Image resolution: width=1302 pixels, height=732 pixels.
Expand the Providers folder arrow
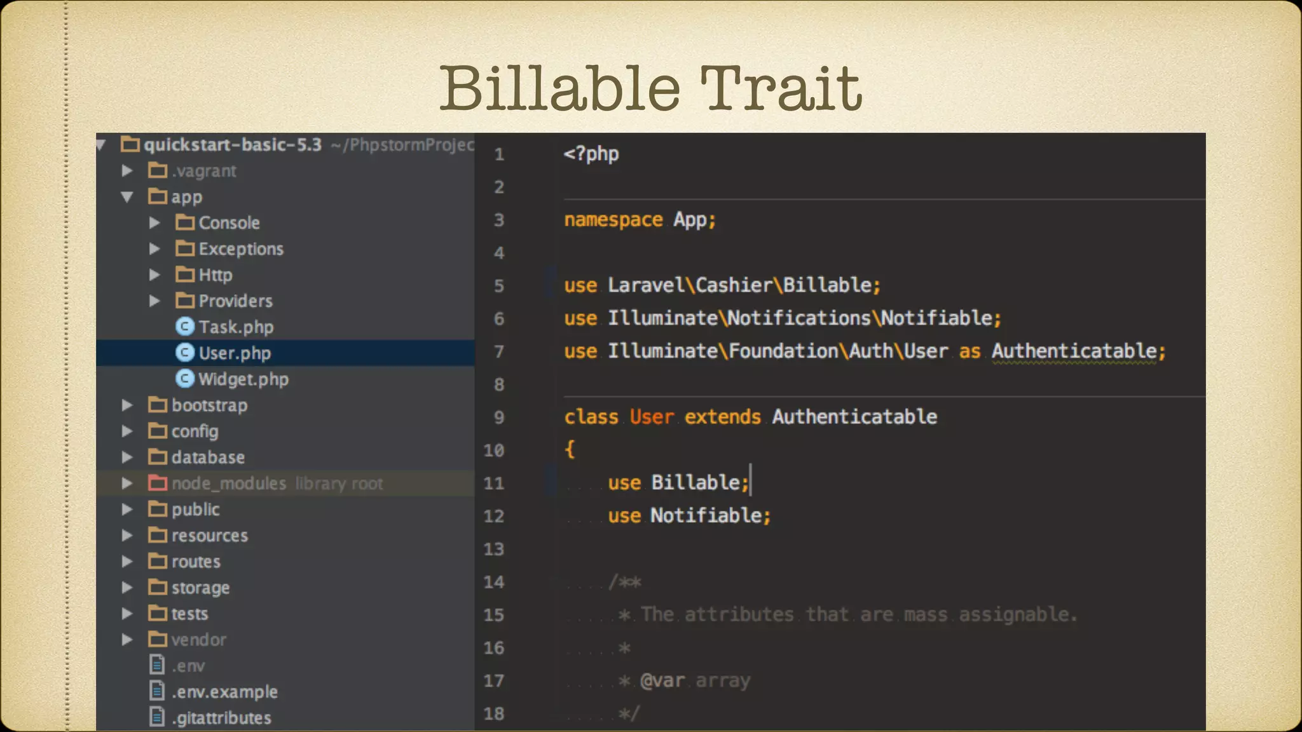point(154,301)
